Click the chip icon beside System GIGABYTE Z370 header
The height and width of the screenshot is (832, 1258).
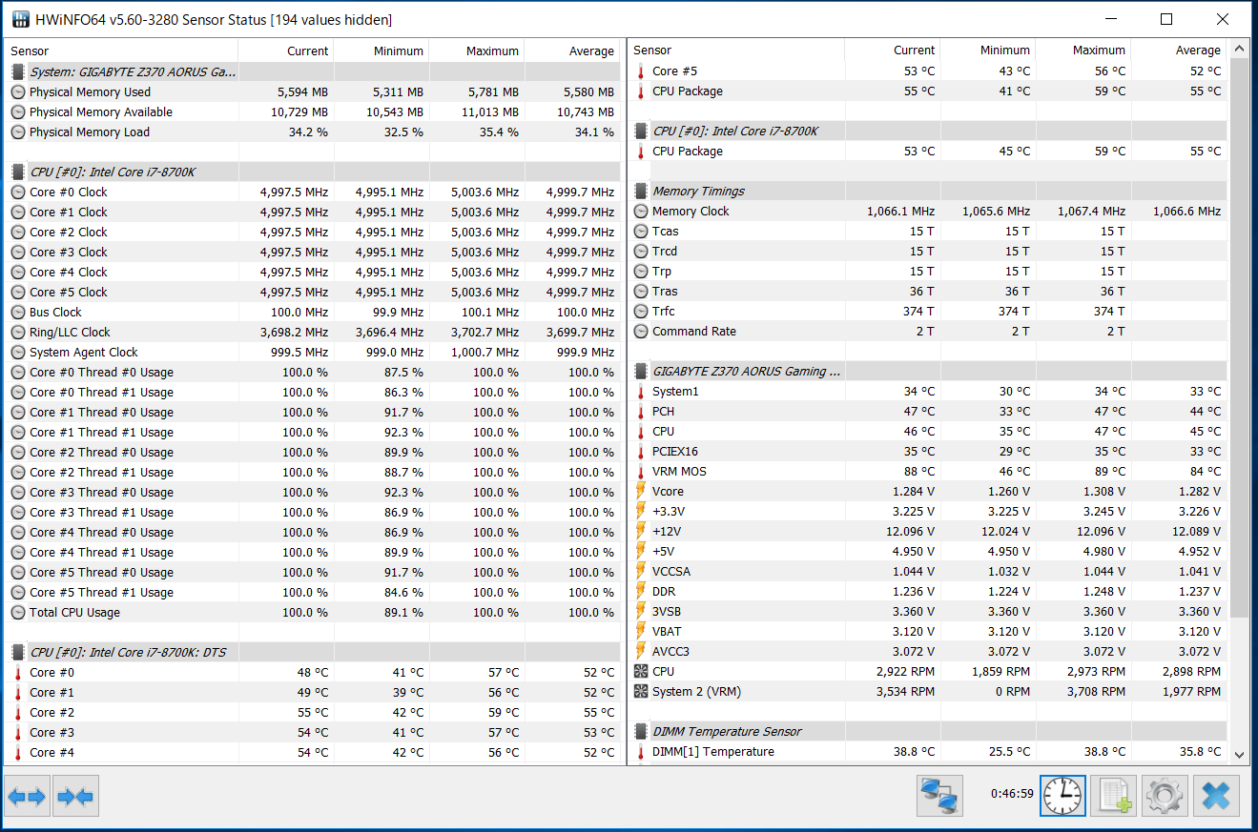point(17,71)
